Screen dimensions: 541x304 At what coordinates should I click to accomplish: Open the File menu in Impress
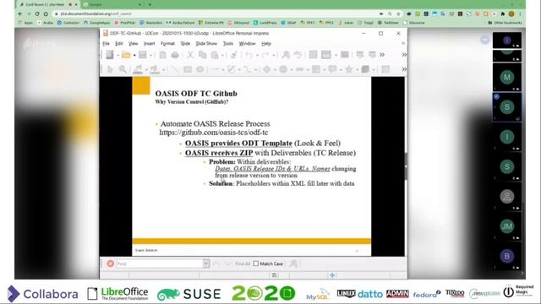(x=106, y=44)
